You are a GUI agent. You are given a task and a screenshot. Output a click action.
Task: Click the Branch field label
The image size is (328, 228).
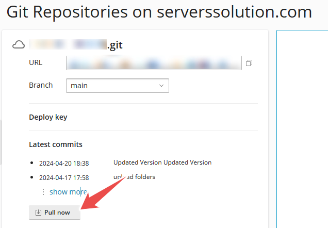41,85
